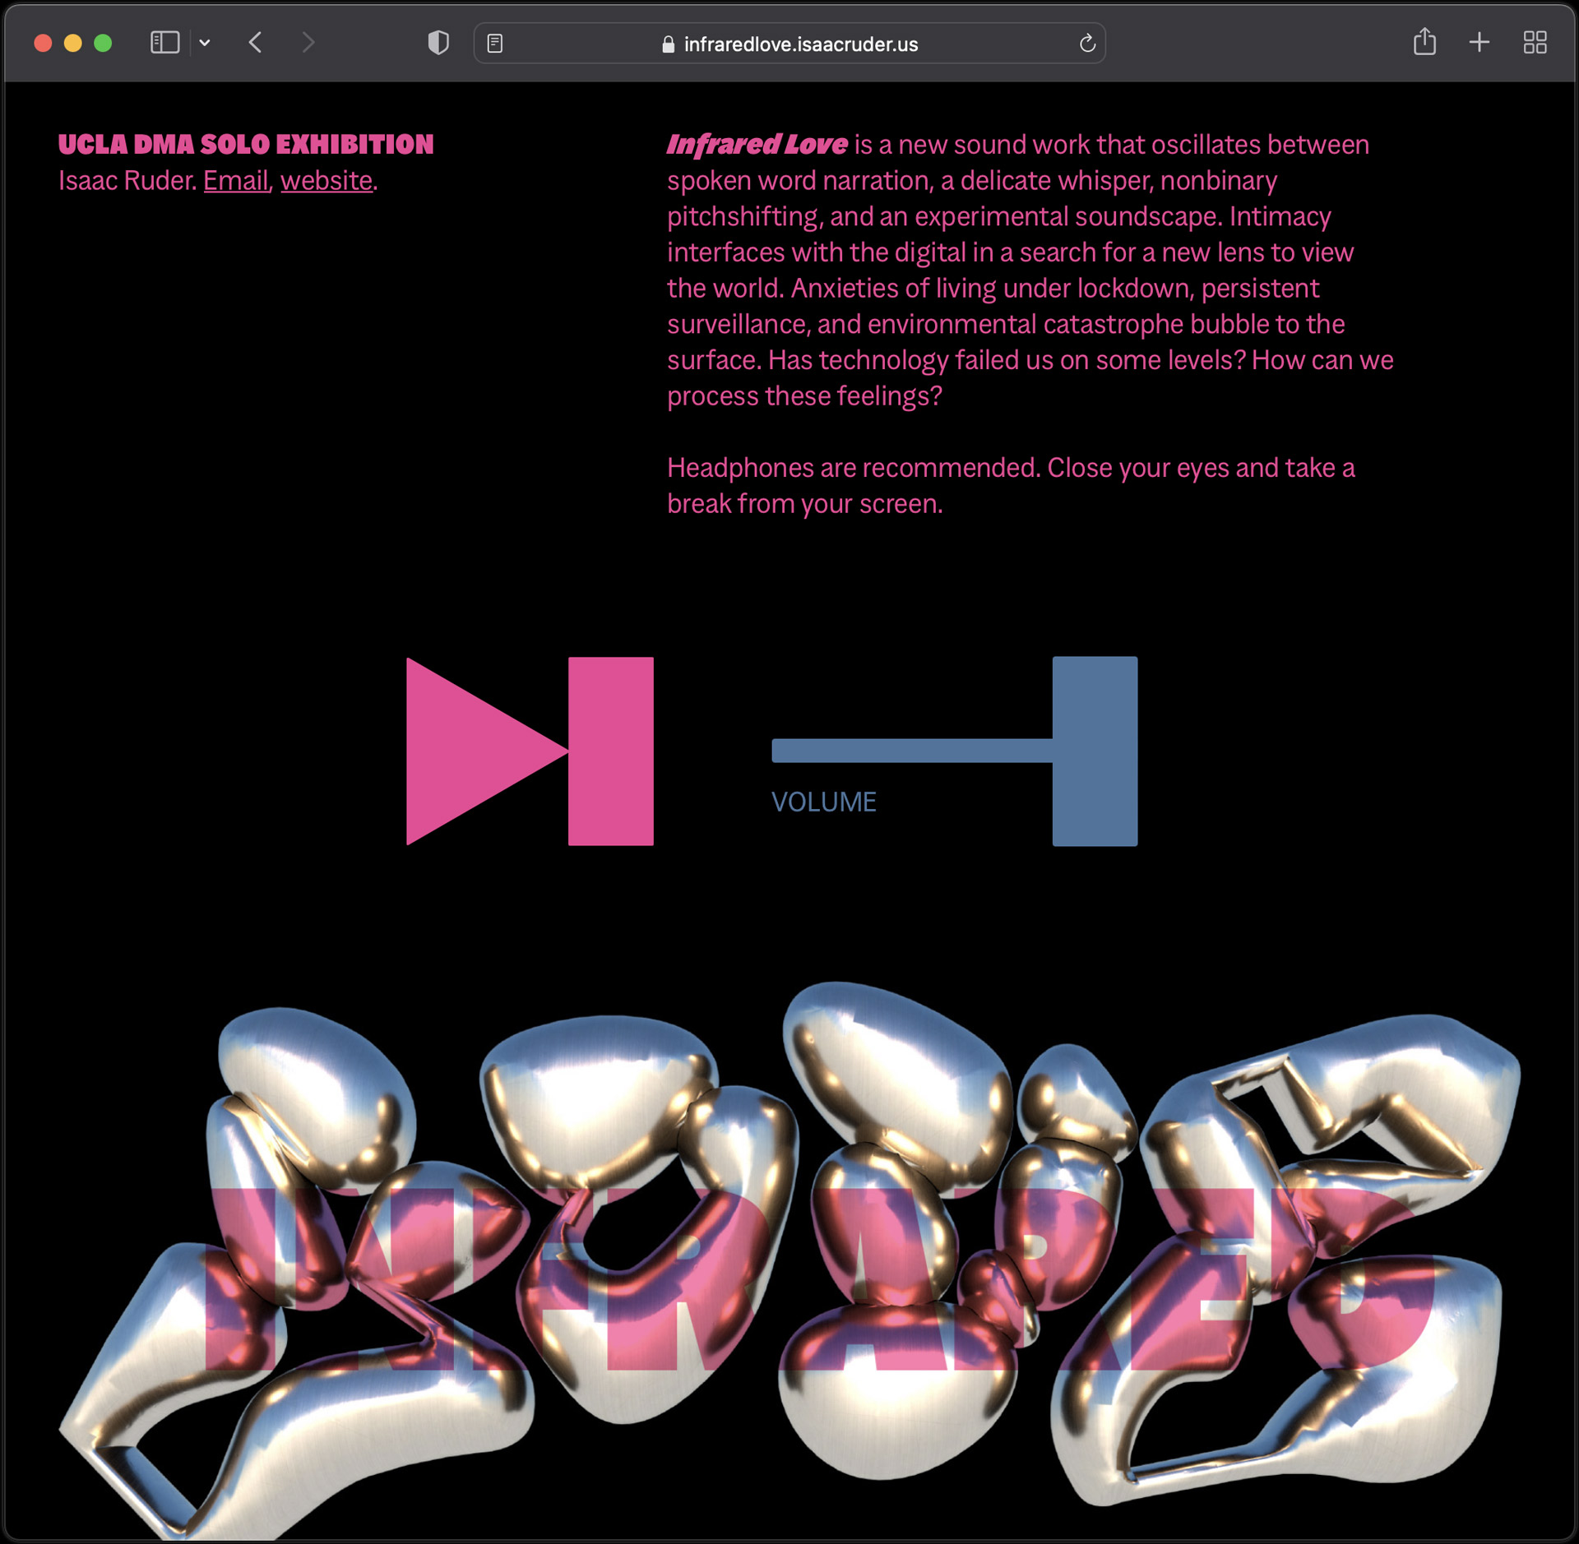
Task: Click the green fullscreen window button
Action: coord(103,43)
